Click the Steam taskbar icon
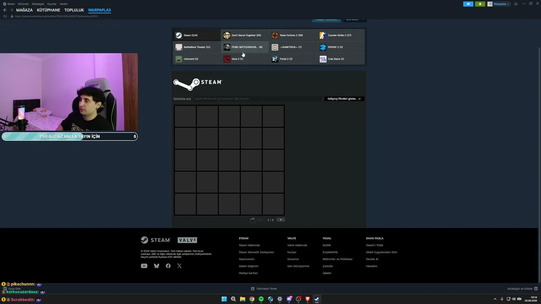541x304 pixels. [x=317, y=299]
